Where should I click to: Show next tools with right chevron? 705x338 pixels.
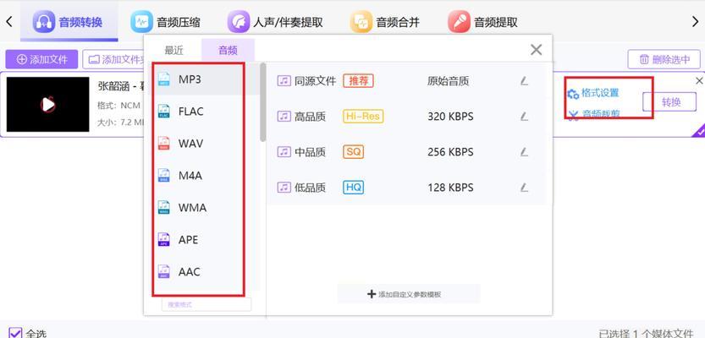pyautogui.click(x=695, y=21)
